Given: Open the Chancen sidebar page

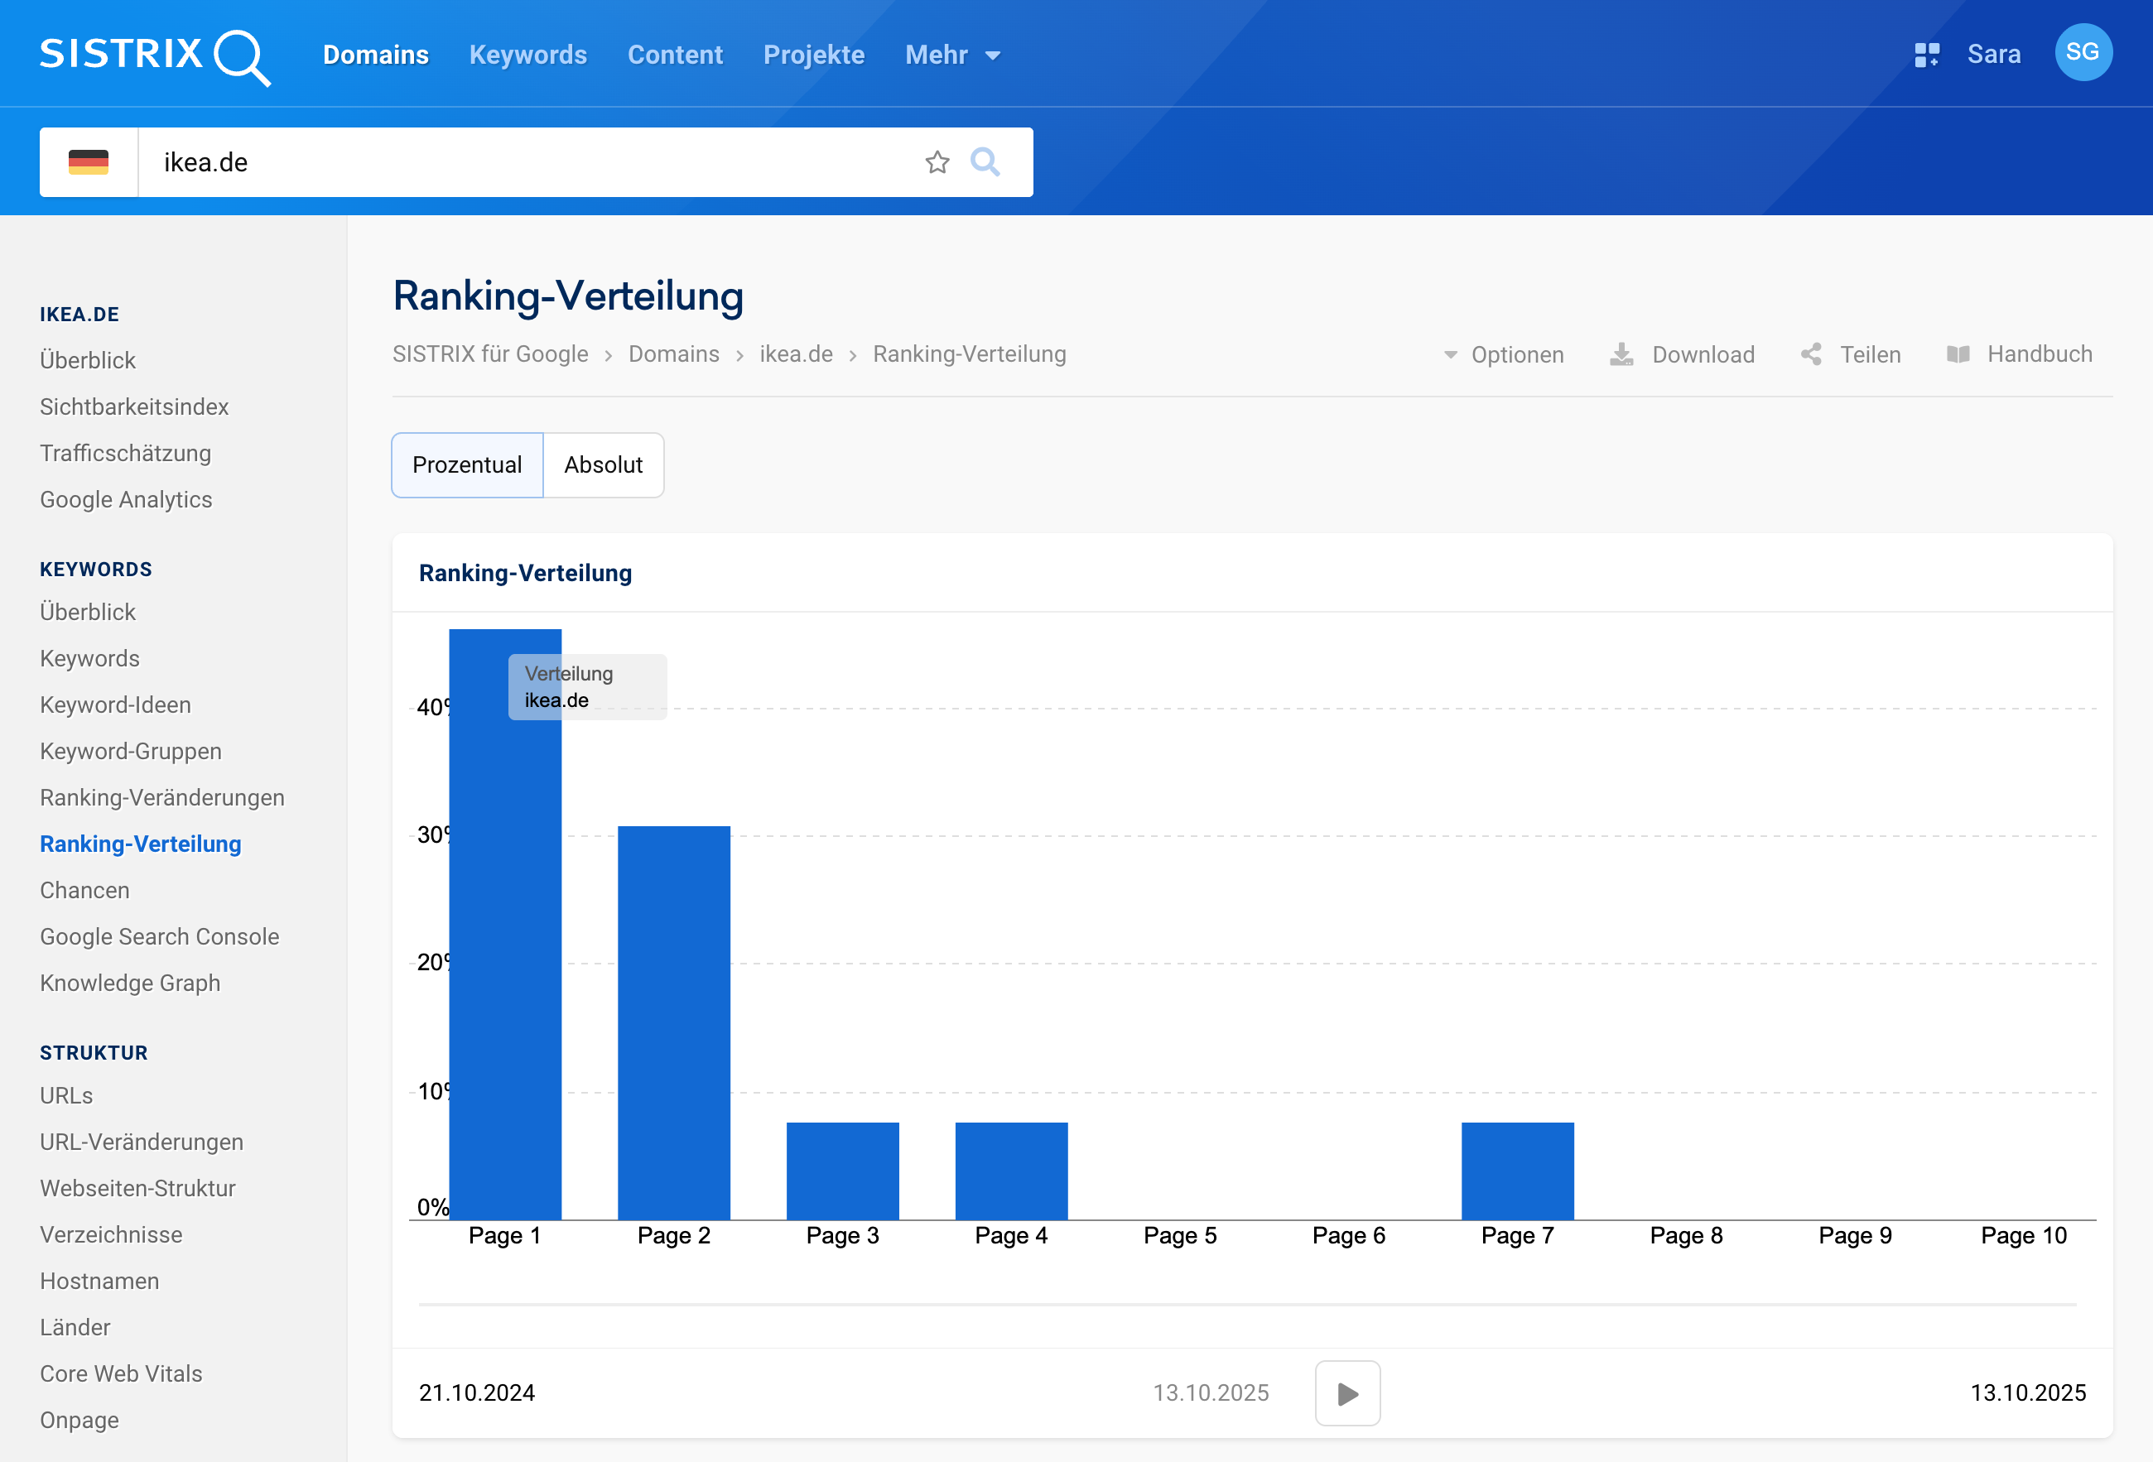Looking at the screenshot, I should tap(84, 890).
